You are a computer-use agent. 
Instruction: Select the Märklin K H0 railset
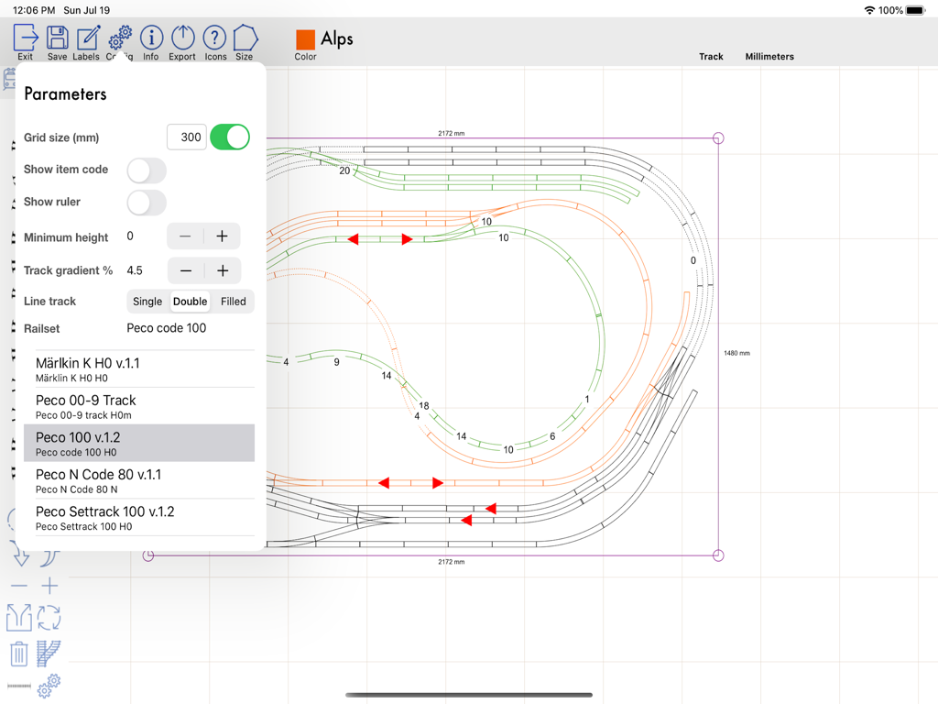click(137, 368)
